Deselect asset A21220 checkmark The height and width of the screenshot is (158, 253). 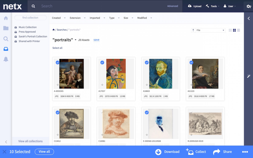click(x=191, y=62)
